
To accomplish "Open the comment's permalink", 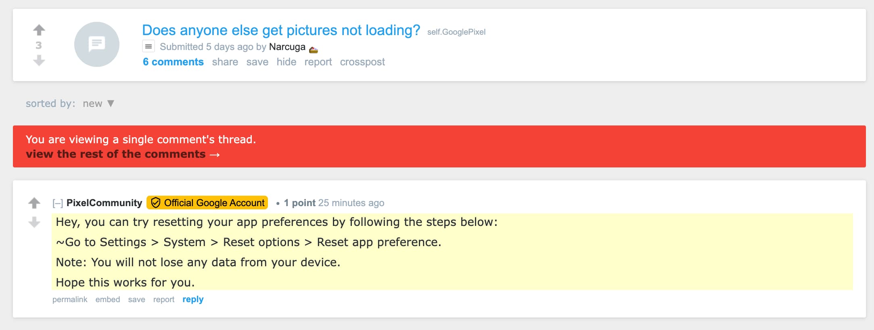I will point(70,299).
